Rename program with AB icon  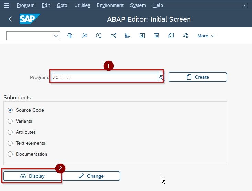pyautogui.click(x=186, y=36)
